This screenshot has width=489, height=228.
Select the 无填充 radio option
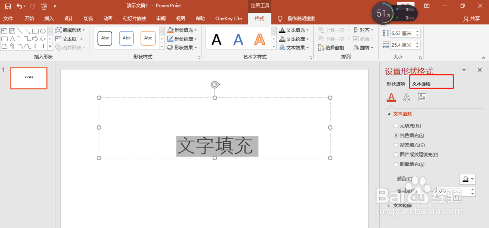pos(396,126)
